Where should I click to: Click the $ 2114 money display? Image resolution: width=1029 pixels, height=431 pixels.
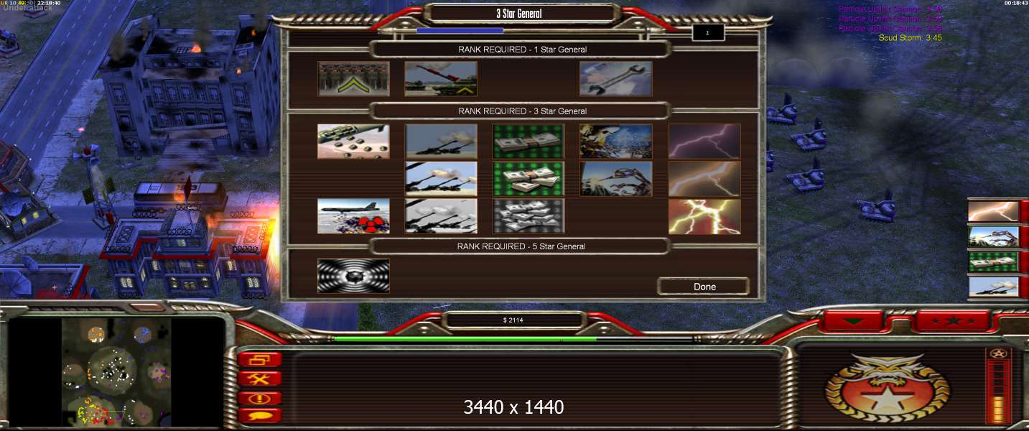click(514, 320)
